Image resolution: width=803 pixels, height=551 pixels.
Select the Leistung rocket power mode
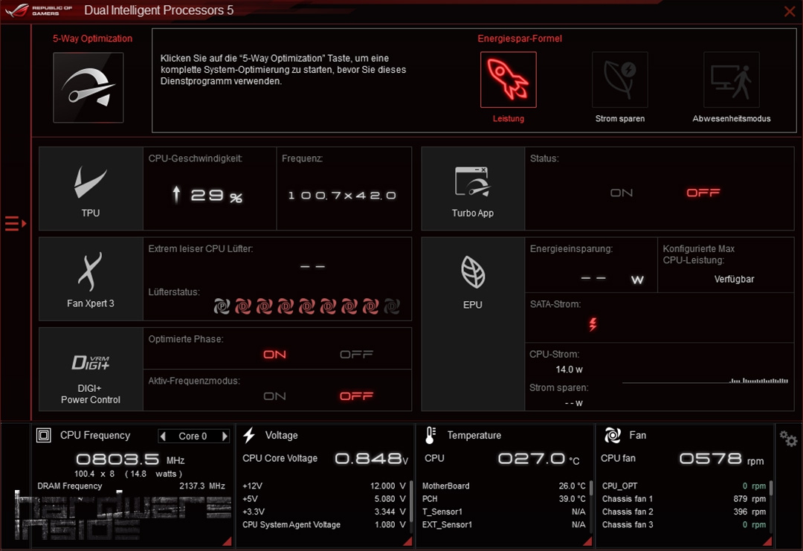508,80
